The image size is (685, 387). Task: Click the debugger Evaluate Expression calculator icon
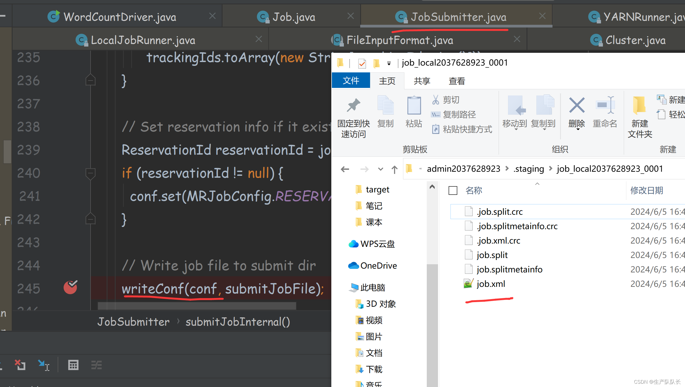pyautogui.click(x=73, y=365)
